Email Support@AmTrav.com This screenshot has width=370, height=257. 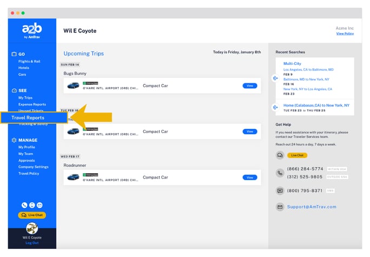click(311, 207)
